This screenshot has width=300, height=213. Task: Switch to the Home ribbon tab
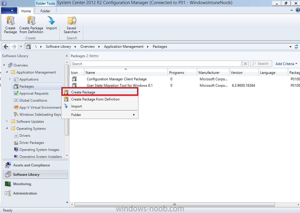[x=26, y=11]
